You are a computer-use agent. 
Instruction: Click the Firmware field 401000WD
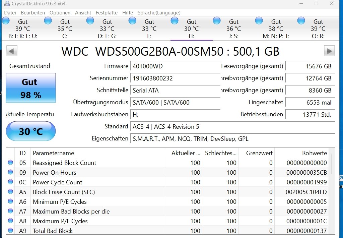(x=175, y=66)
